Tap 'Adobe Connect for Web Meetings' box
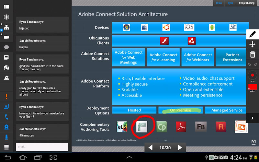 coord(129,57)
